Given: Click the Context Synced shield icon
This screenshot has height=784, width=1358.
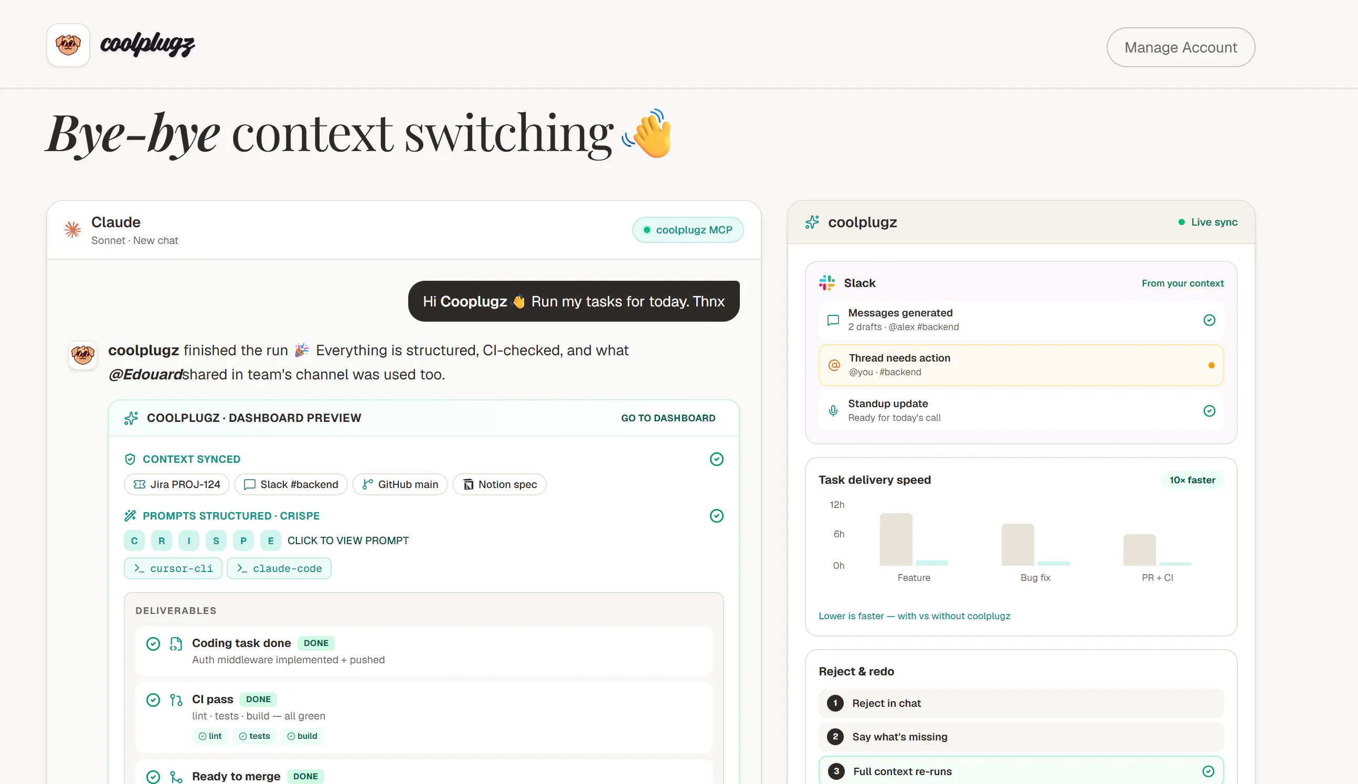Looking at the screenshot, I should click(130, 459).
